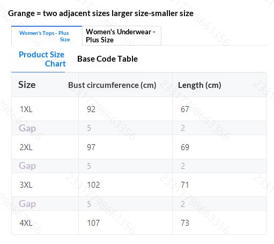Image resolution: width=274 pixels, height=244 pixels.
Task: Open the Base Code Table tab
Action: [107, 59]
